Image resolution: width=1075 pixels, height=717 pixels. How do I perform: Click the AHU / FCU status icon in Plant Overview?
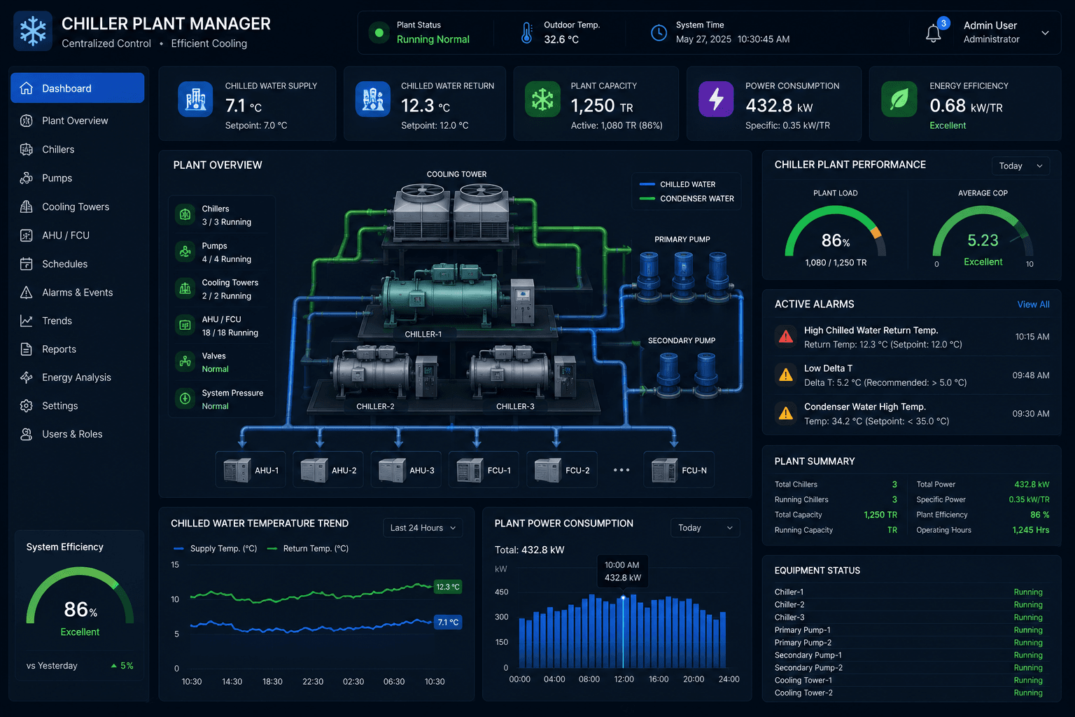click(185, 325)
